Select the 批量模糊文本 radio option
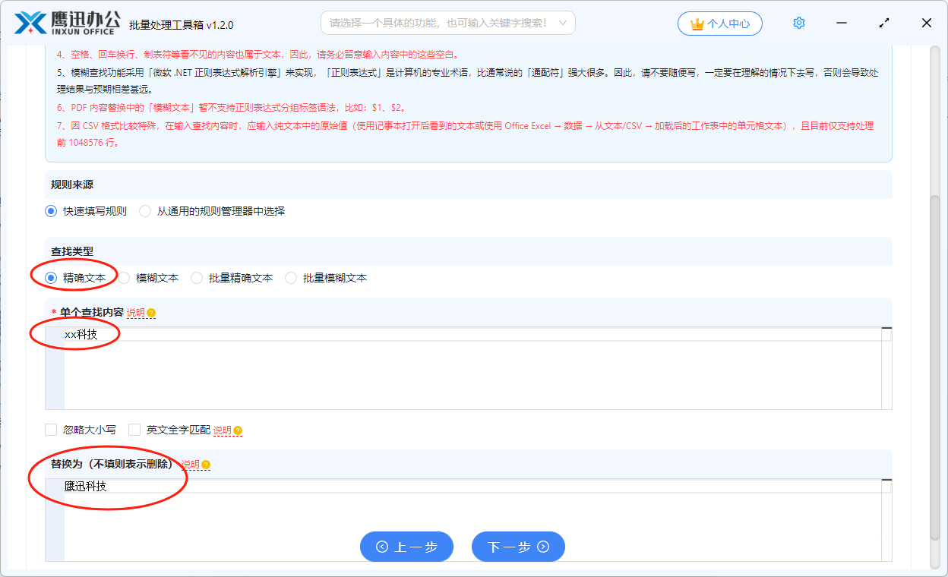The width and height of the screenshot is (948, 577). (291, 278)
